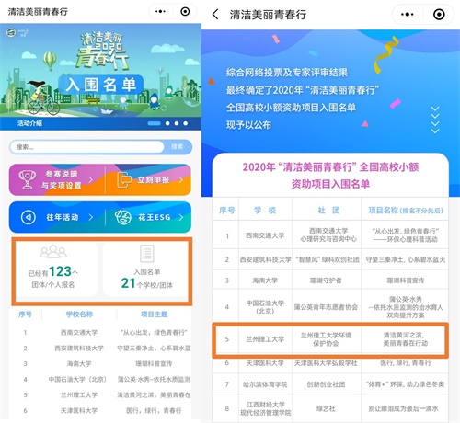Tap the trophy icon for 参赛说明

[x=28, y=179]
